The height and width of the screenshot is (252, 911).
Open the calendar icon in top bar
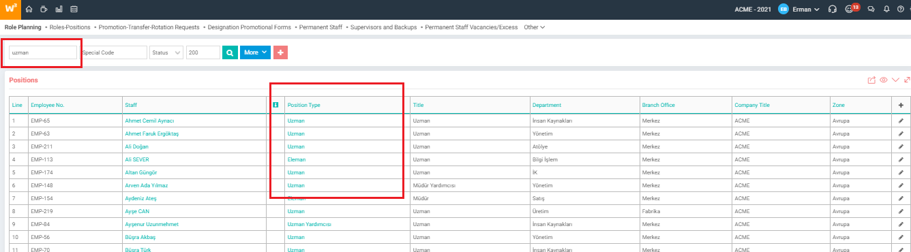(74, 10)
